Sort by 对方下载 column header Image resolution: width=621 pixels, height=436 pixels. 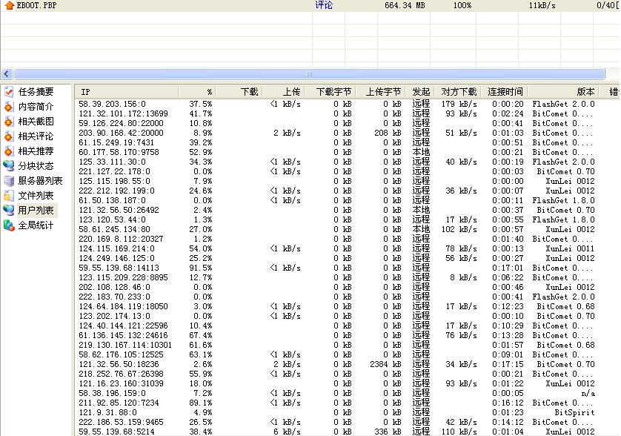(x=458, y=92)
